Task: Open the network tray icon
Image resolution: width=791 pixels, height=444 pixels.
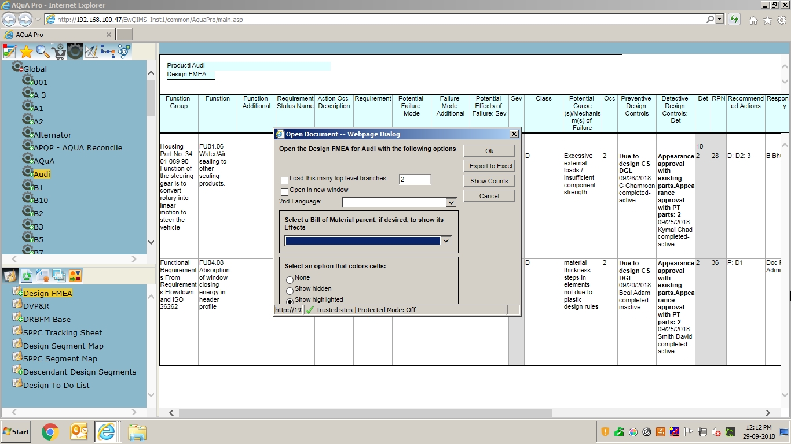Action: (x=702, y=432)
